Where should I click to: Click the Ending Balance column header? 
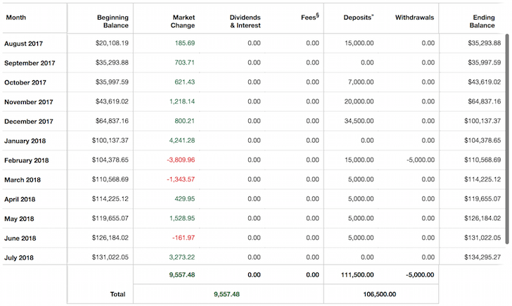click(x=482, y=22)
